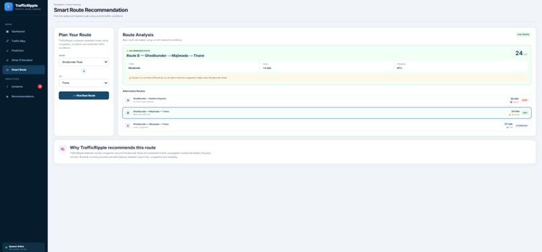Click the 32 min route time
542x252 pixels.
[x=514, y=99]
